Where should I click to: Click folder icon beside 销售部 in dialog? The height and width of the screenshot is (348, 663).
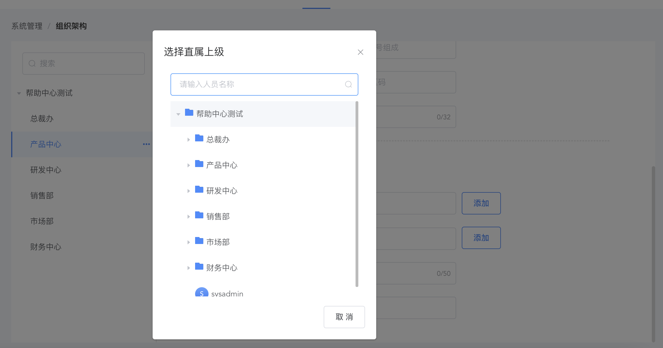199,215
